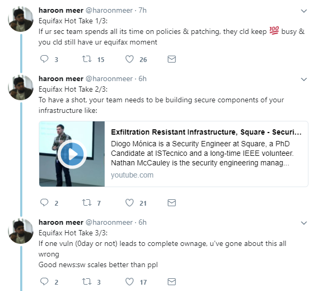
Task: Send Hot Take 1/3 tweet via direct message
Action: 171,59
